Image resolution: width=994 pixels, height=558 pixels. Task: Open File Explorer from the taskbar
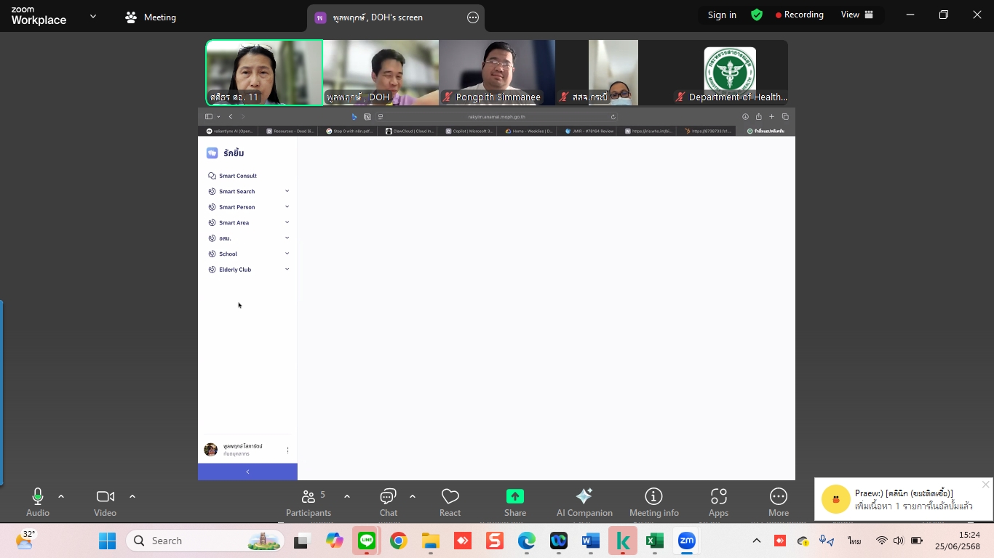430,541
